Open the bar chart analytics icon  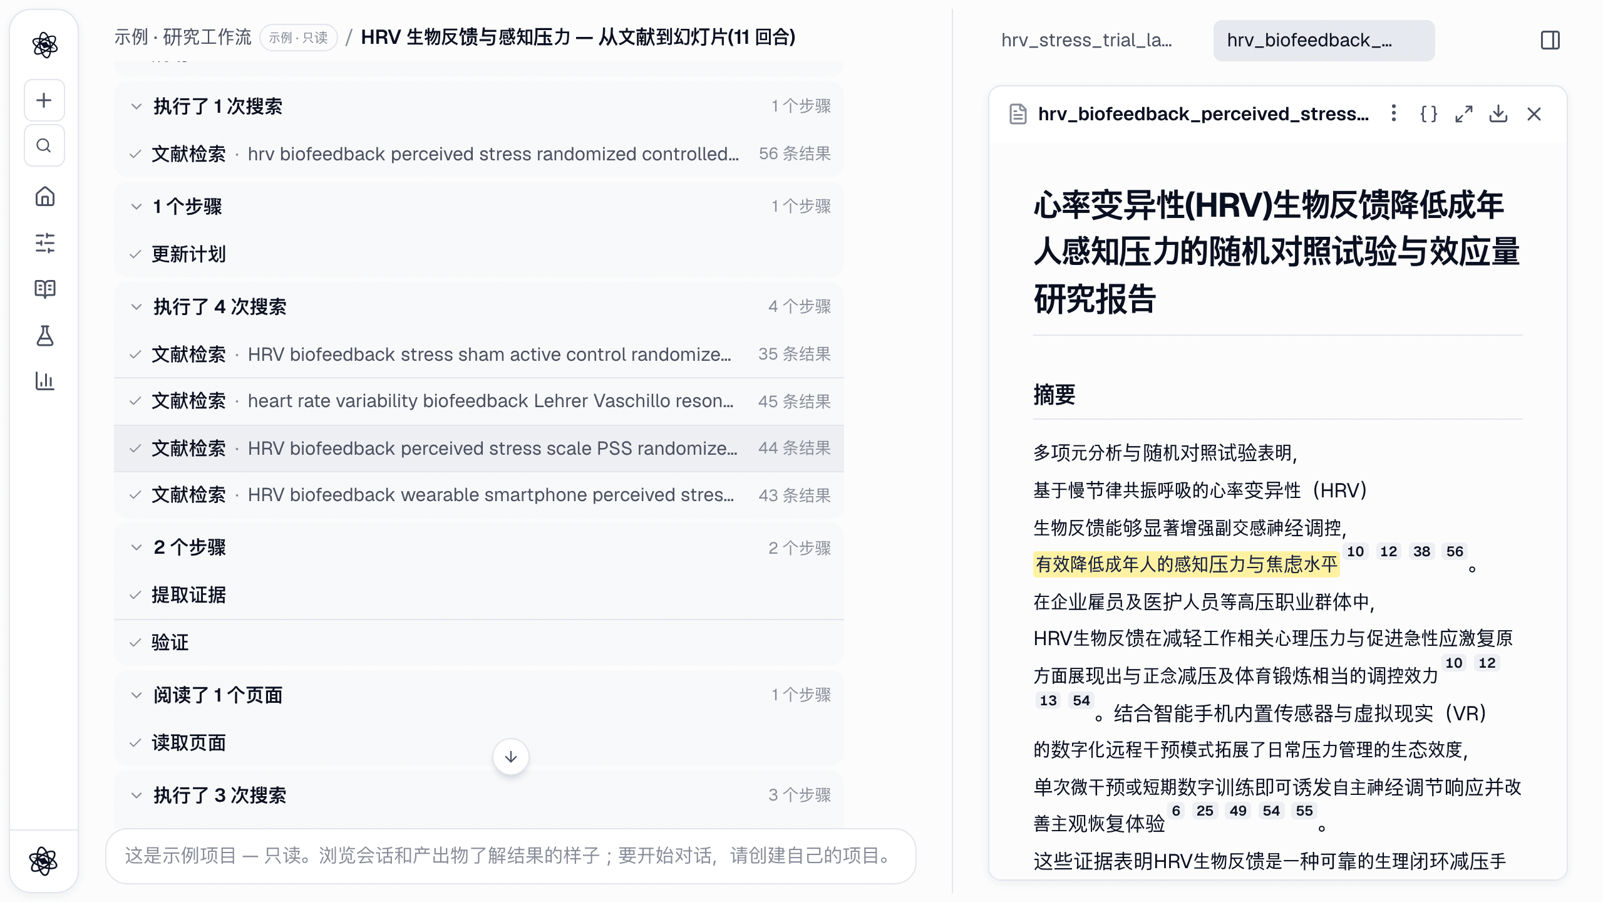(44, 381)
